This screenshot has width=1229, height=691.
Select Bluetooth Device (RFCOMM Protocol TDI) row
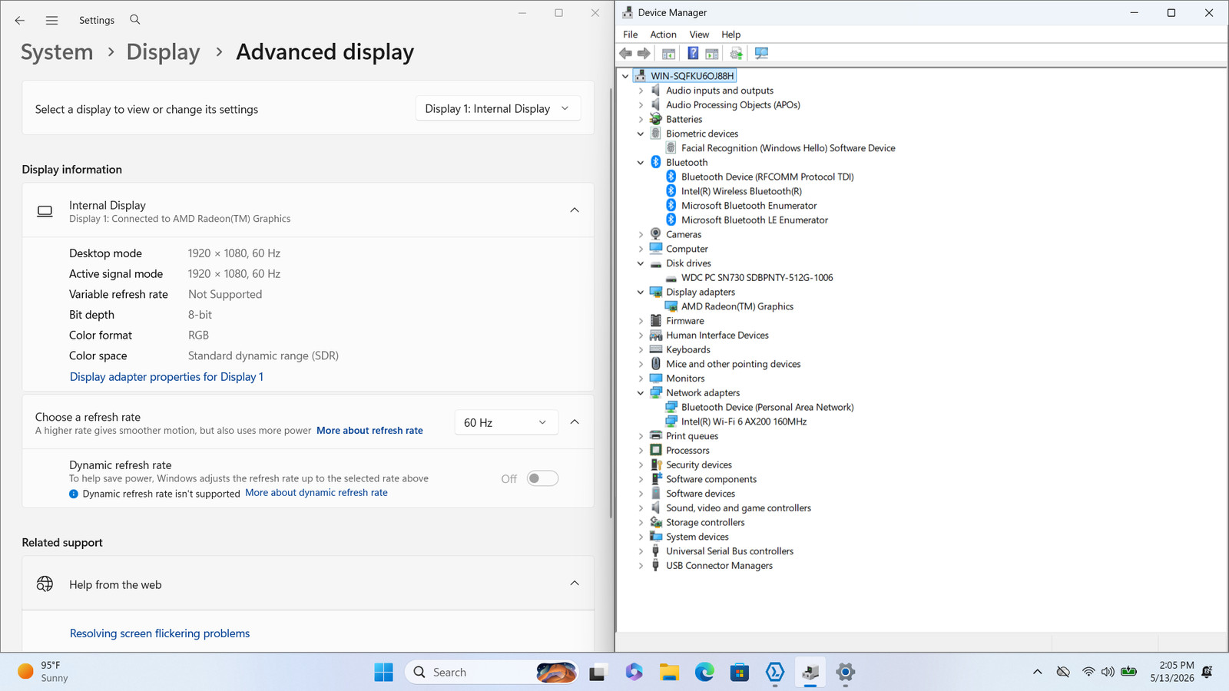(x=767, y=177)
